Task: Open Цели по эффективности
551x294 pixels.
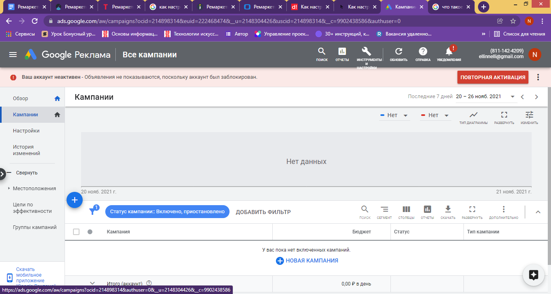Action: click(x=32, y=208)
